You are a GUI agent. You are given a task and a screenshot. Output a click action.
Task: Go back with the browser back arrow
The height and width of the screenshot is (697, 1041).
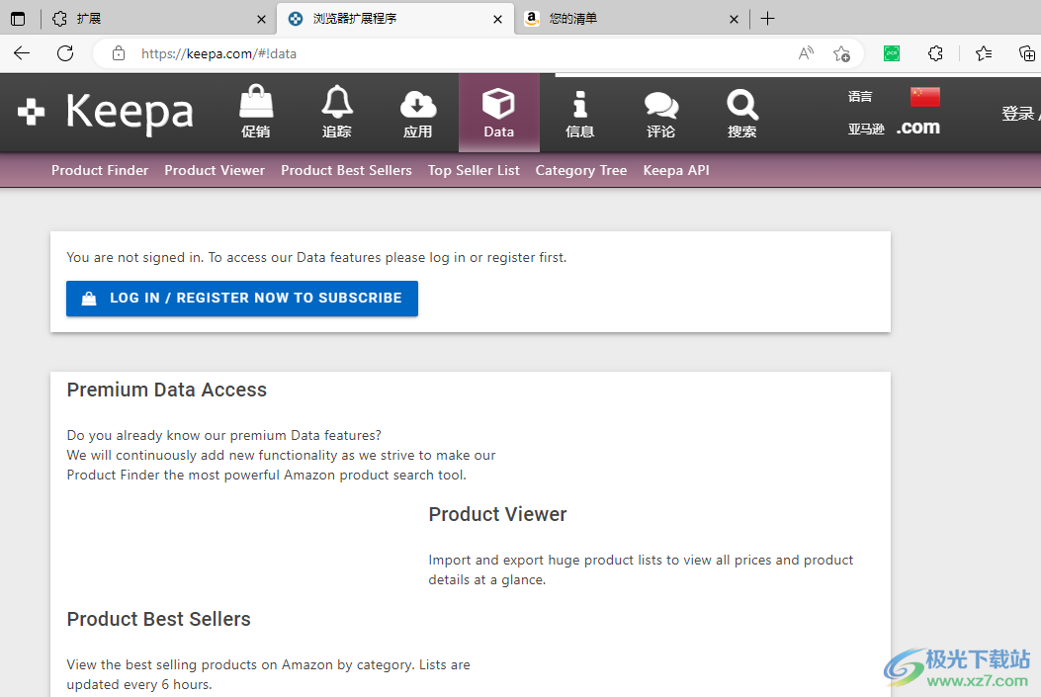22,53
